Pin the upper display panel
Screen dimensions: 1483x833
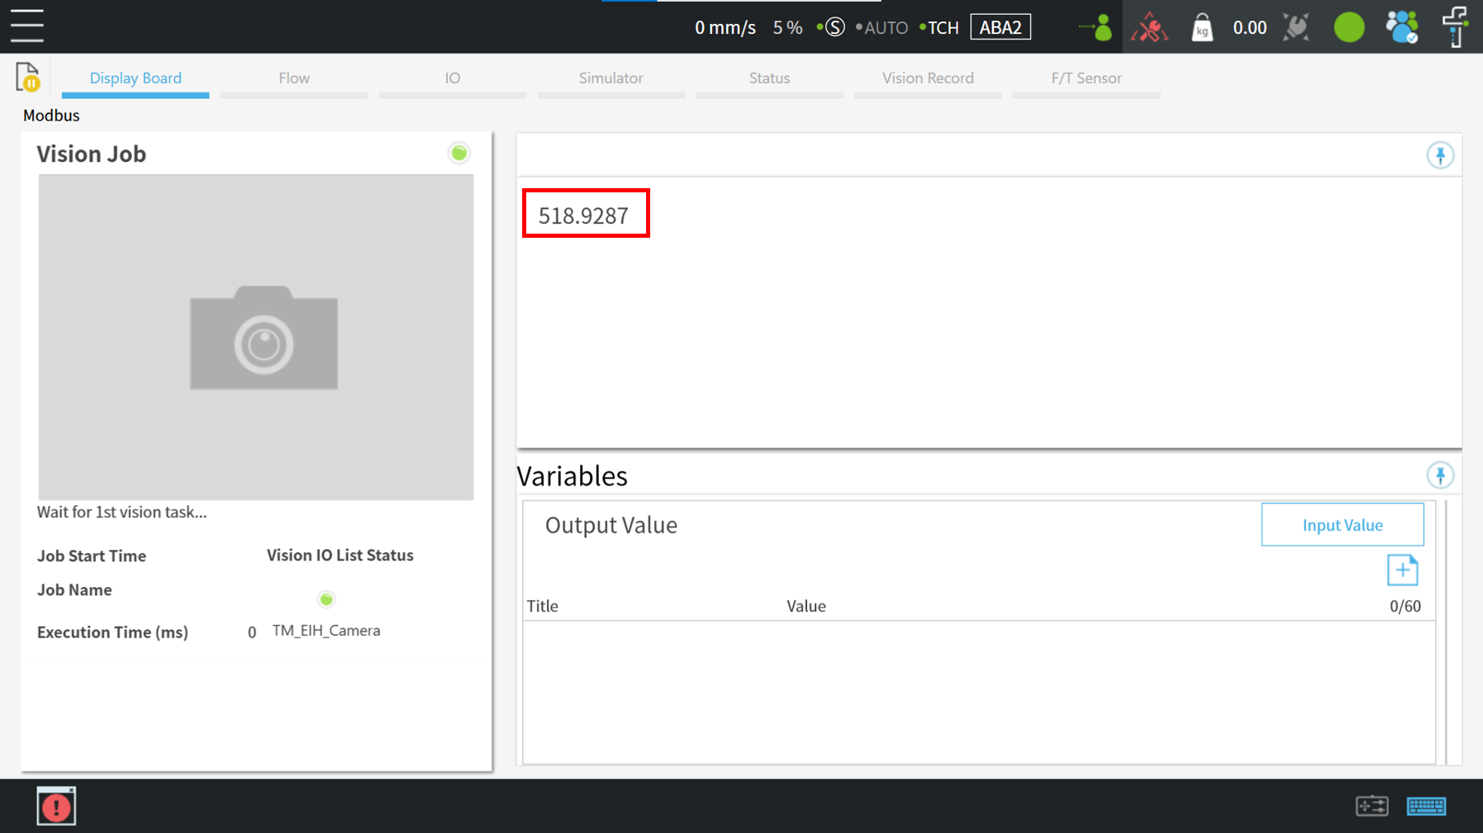pos(1440,155)
